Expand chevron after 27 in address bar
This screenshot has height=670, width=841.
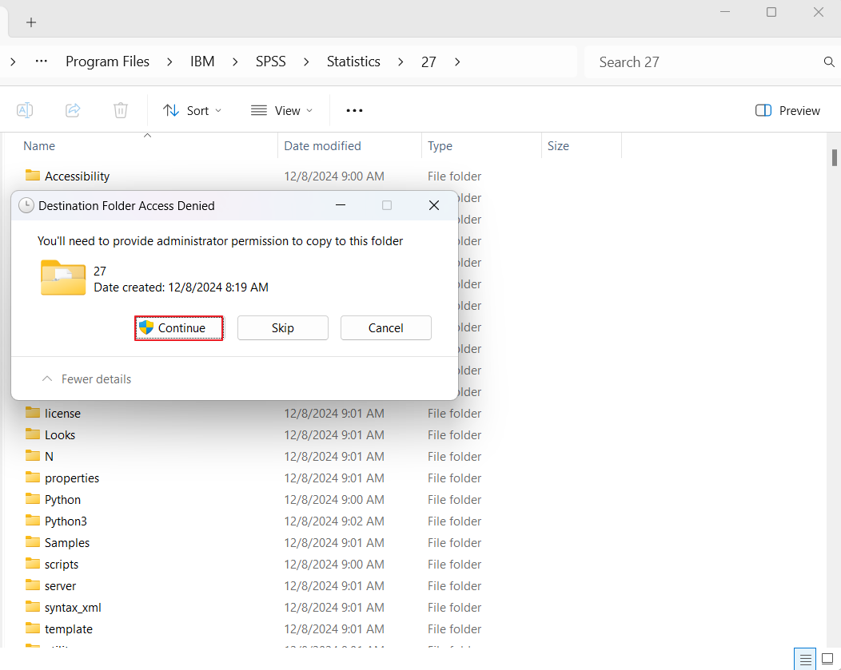coord(457,61)
